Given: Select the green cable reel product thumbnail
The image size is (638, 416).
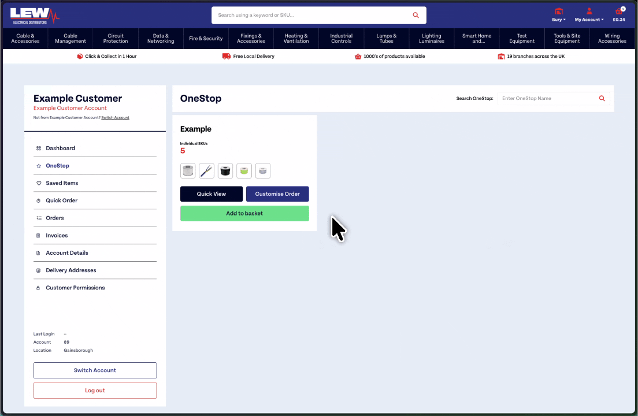Looking at the screenshot, I should pyautogui.click(x=244, y=171).
